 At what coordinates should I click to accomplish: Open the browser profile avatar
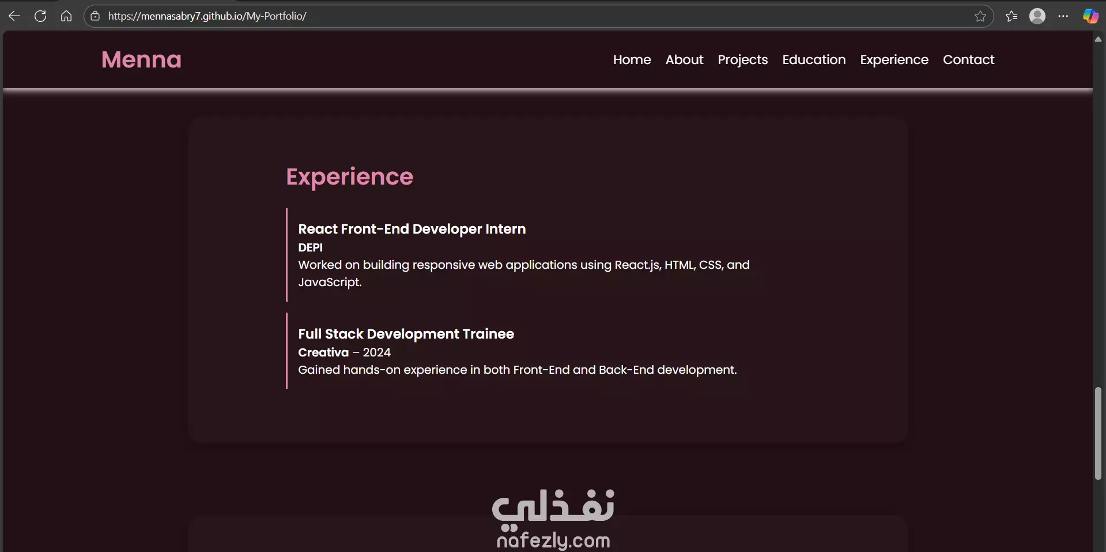[1037, 16]
